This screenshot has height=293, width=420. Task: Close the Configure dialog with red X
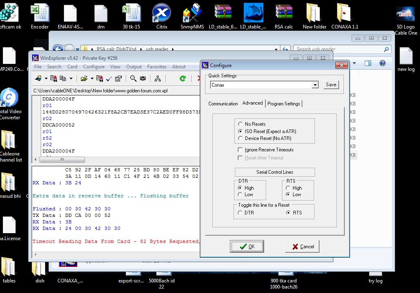tap(341, 66)
